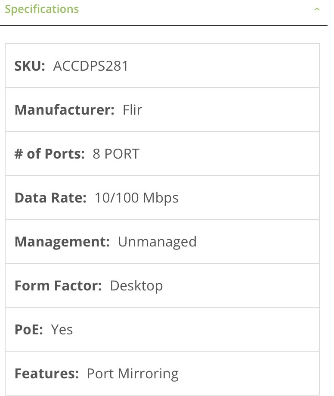Click the Data Rate row in the table
Screen dimensions: 334x396
click(162, 197)
